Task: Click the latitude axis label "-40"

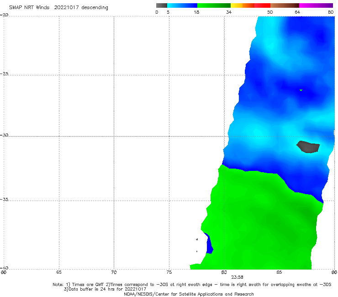Action: (4, 268)
